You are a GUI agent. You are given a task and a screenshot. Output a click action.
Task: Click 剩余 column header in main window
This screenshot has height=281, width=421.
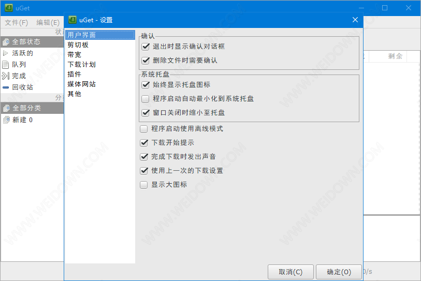tap(388, 56)
